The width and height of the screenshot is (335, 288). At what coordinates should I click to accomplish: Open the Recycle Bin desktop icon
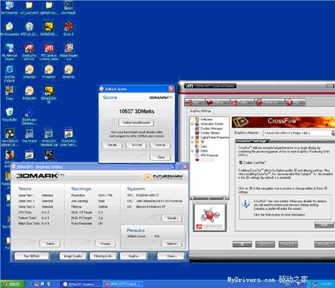click(9, 115)
